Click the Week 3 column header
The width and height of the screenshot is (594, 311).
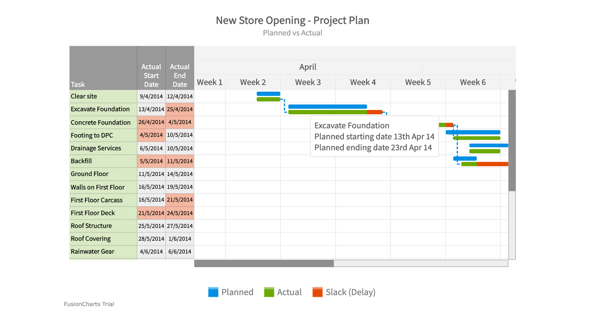[x=307, y=82]
